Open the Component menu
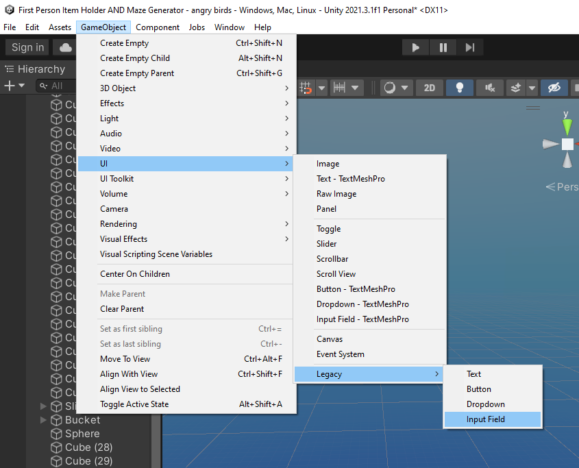The height and width of the screenshot is (468, 579). [x=158, y=27]
